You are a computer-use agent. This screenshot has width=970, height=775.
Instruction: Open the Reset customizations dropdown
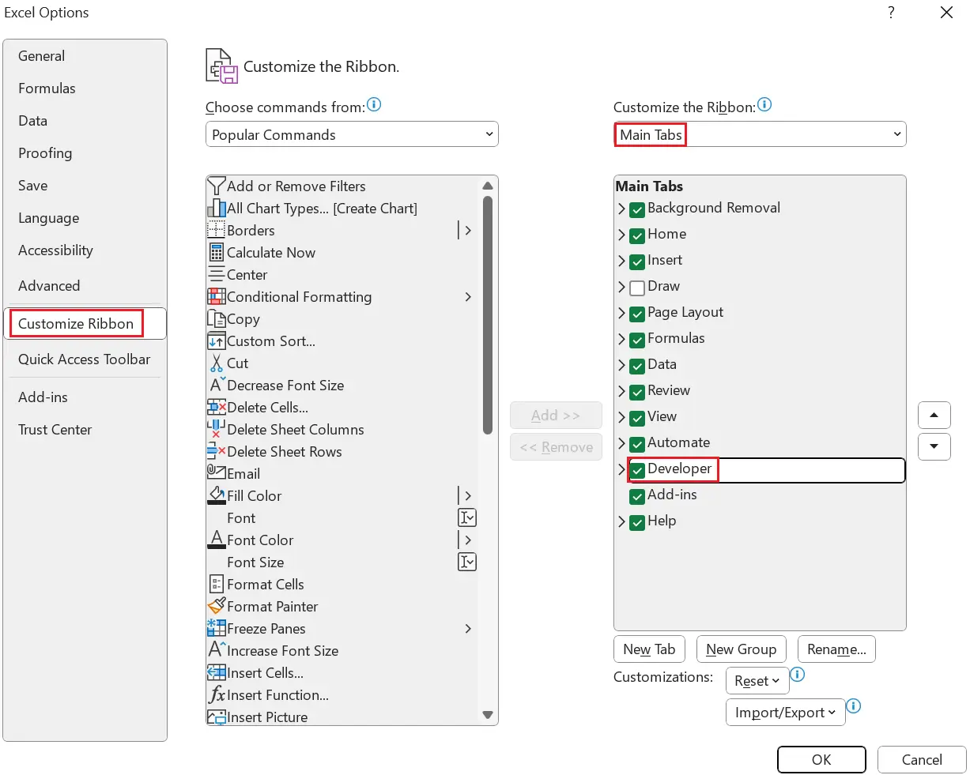pyautogui.click(x=757, y=681)
